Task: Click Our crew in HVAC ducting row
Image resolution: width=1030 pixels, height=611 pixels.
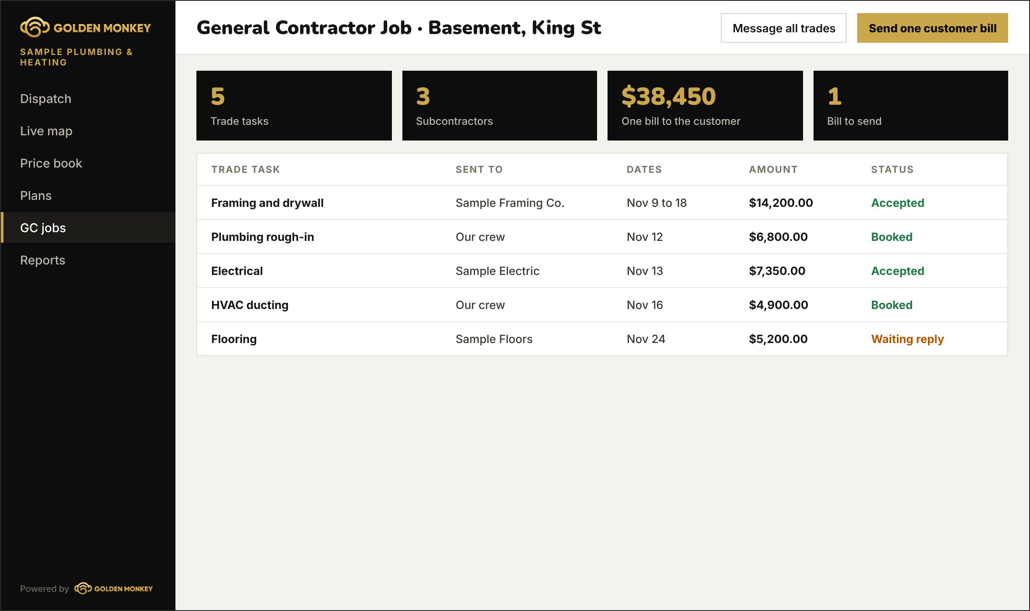Action: click(480, 305)
